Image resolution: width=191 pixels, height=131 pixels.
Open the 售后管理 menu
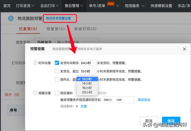point(74,6)
